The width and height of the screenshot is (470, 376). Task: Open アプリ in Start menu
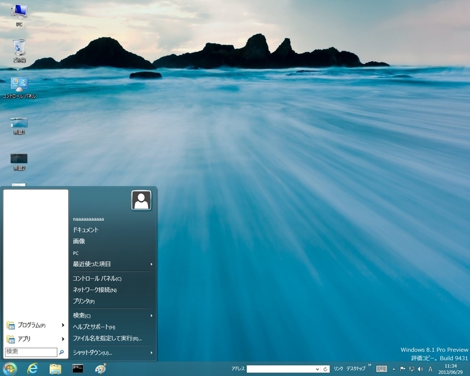point(24,339)
